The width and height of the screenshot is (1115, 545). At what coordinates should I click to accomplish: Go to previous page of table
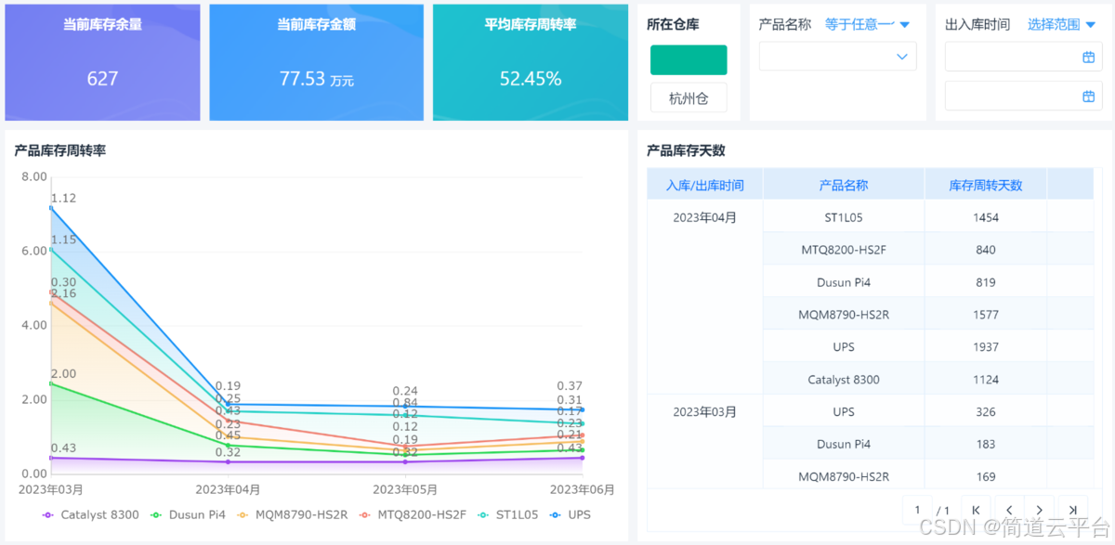(1008, 510)
